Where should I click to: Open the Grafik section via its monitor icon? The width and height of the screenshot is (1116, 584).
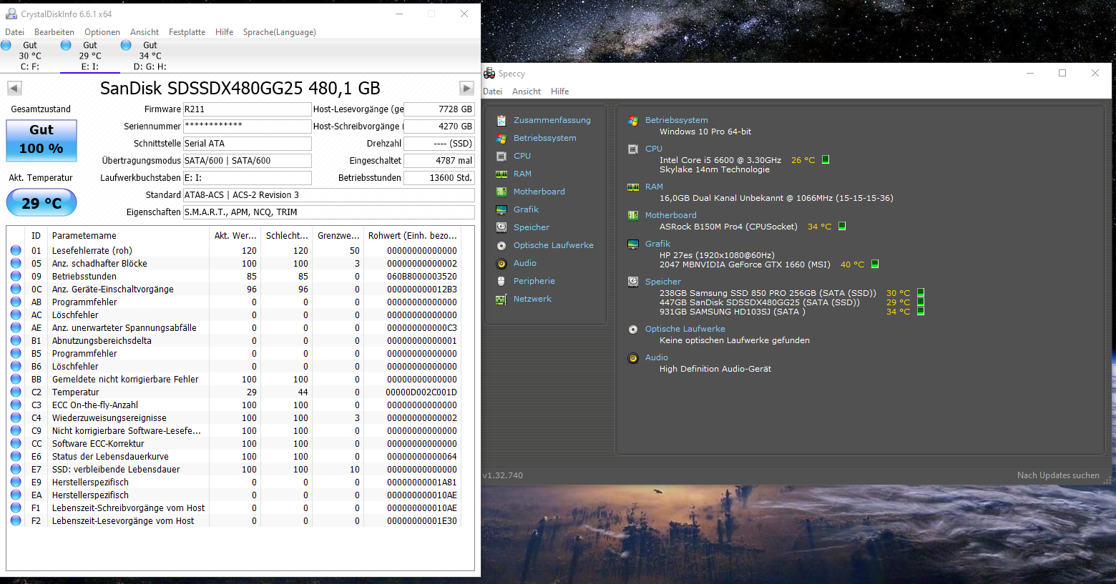tap(501, 209)
